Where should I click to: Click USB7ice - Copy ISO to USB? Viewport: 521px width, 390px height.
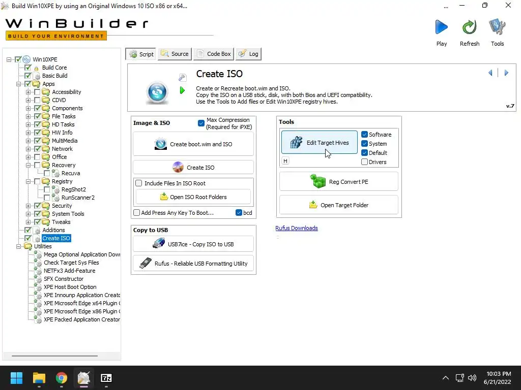pyautogui.click(x=193, y=244)
